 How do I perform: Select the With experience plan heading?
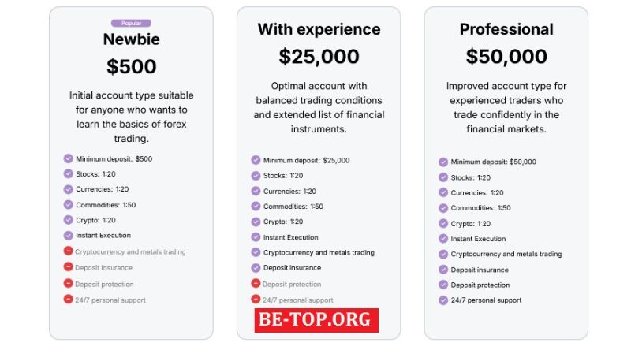tap(319, 29)
